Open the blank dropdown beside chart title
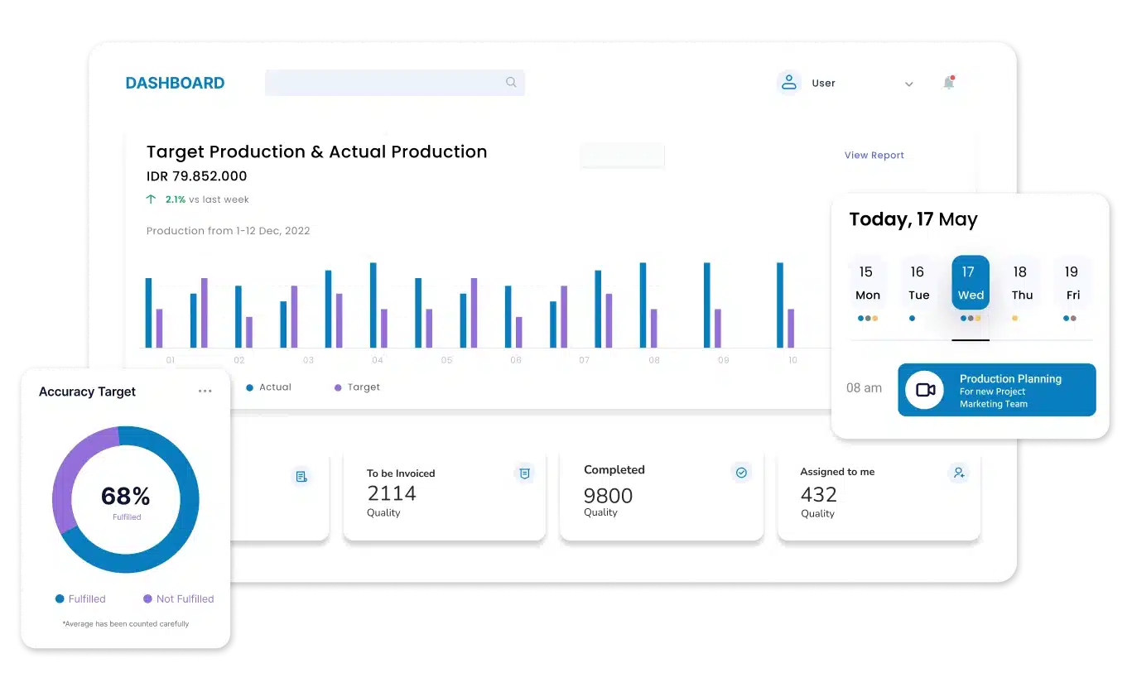Image resolution: width=1132 pixels, height=692 pixels. tap(623, 155)
